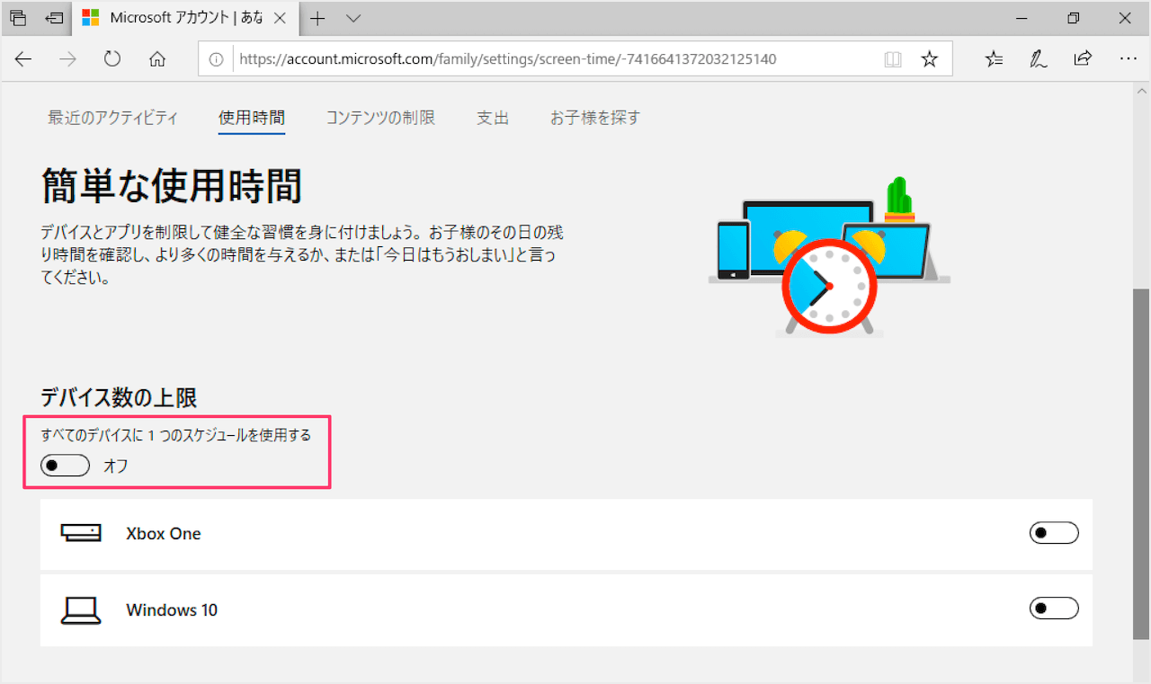This screenshot has height=684, width=1151.
Task: Open the Favorites hub icon
Action: point(994,59)
